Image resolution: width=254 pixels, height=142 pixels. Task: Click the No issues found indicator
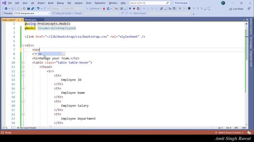(27, 128)
